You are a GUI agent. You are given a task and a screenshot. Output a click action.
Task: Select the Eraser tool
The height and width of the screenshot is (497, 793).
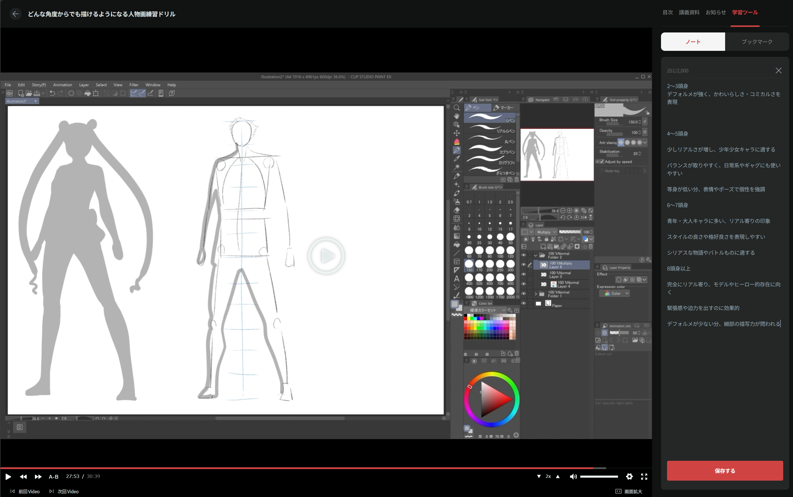[456, 210]
